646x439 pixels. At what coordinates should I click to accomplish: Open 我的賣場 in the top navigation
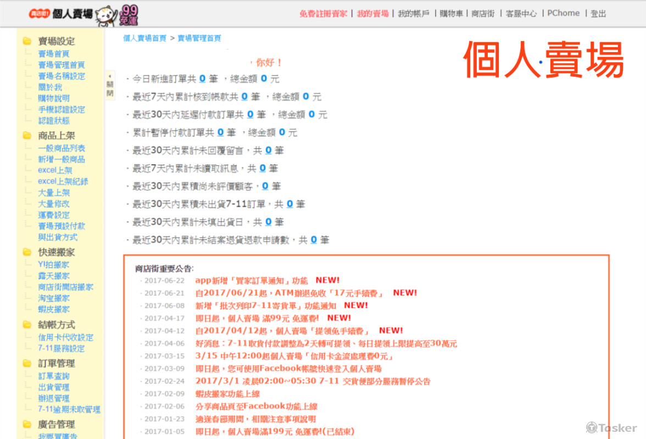[372, 14]
